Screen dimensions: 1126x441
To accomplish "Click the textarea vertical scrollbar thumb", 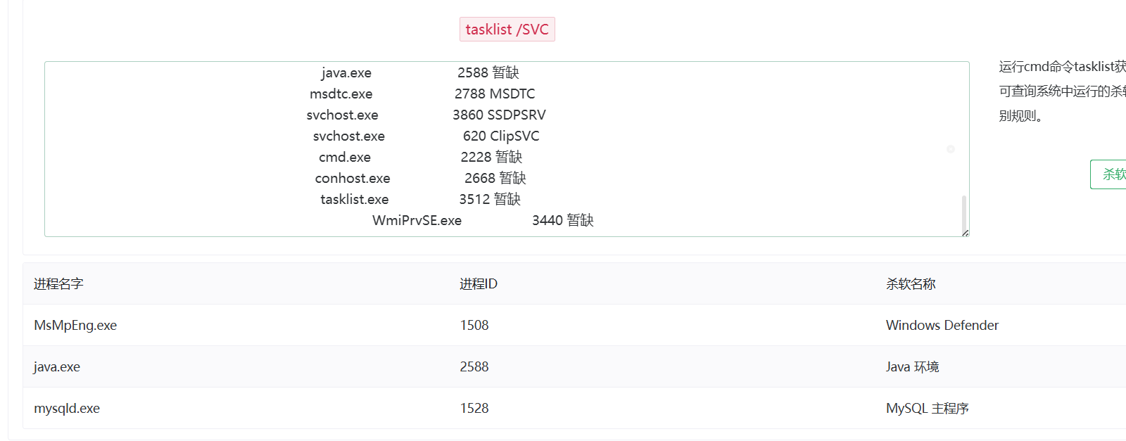I will (x=963, y=213).
